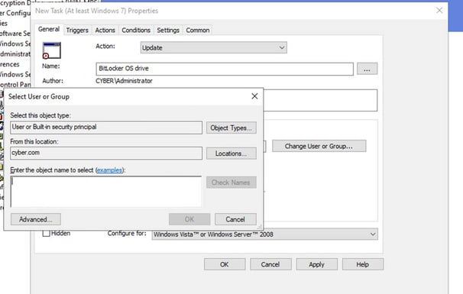Screen dimensions: 463x294
Task: Select the Settings tab
Action: 168,30
